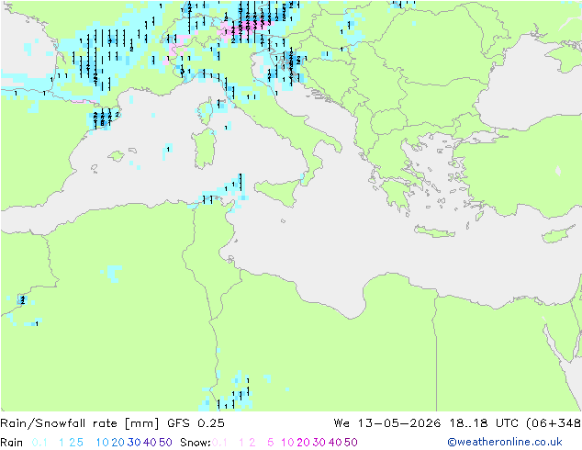Viewport: 582px width, 450px height.
Task: Click the forecast date "We 13-05-2026"
Action: [386, 423]
